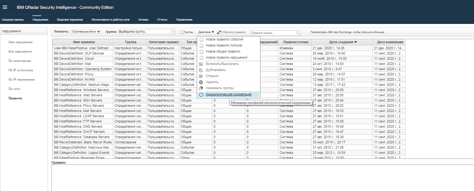Open 'По IP источника' in sidebar
The height and width of the screenshot is (191, 474).
click(21, 70)
